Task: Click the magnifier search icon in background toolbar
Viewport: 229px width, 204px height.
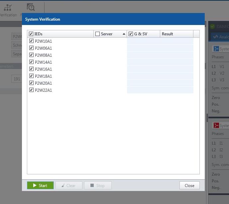Action: click(31, 7)
